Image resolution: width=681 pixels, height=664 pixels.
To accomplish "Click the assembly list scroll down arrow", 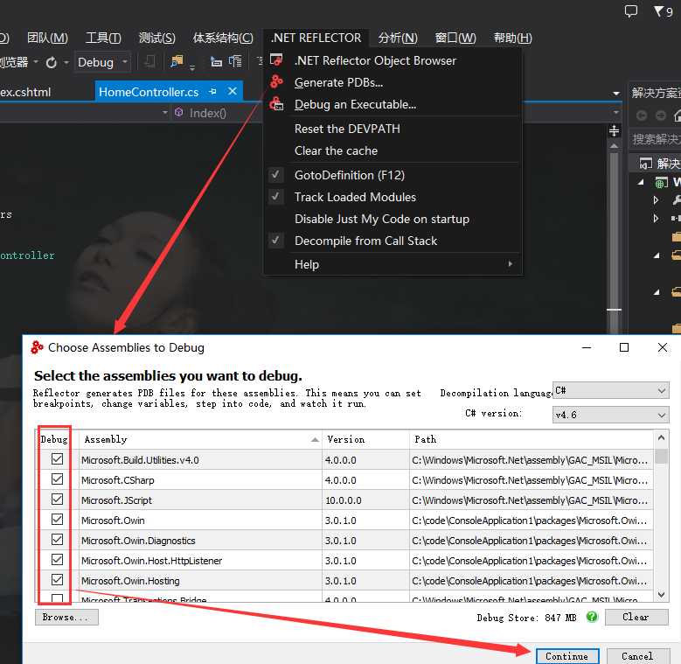I will 662,594.
